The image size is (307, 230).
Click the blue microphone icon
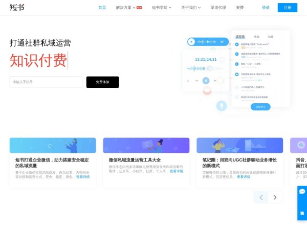(x=221, y=106)
